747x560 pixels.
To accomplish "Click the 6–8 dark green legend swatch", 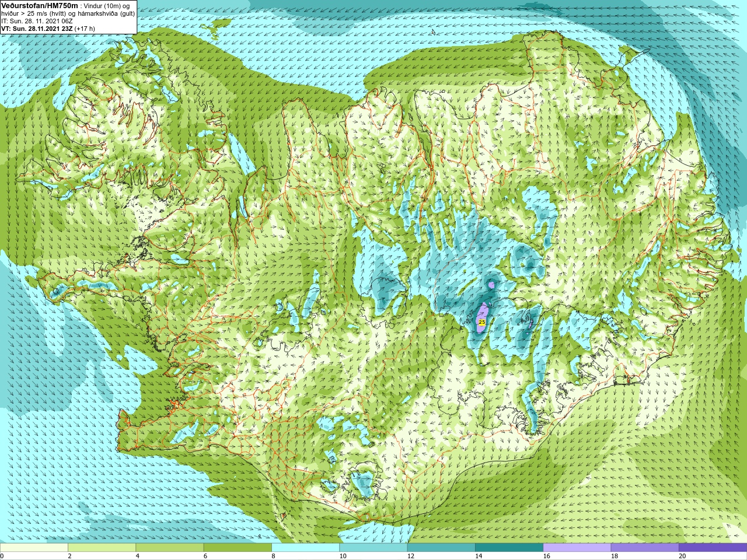I will coord(238,548).
